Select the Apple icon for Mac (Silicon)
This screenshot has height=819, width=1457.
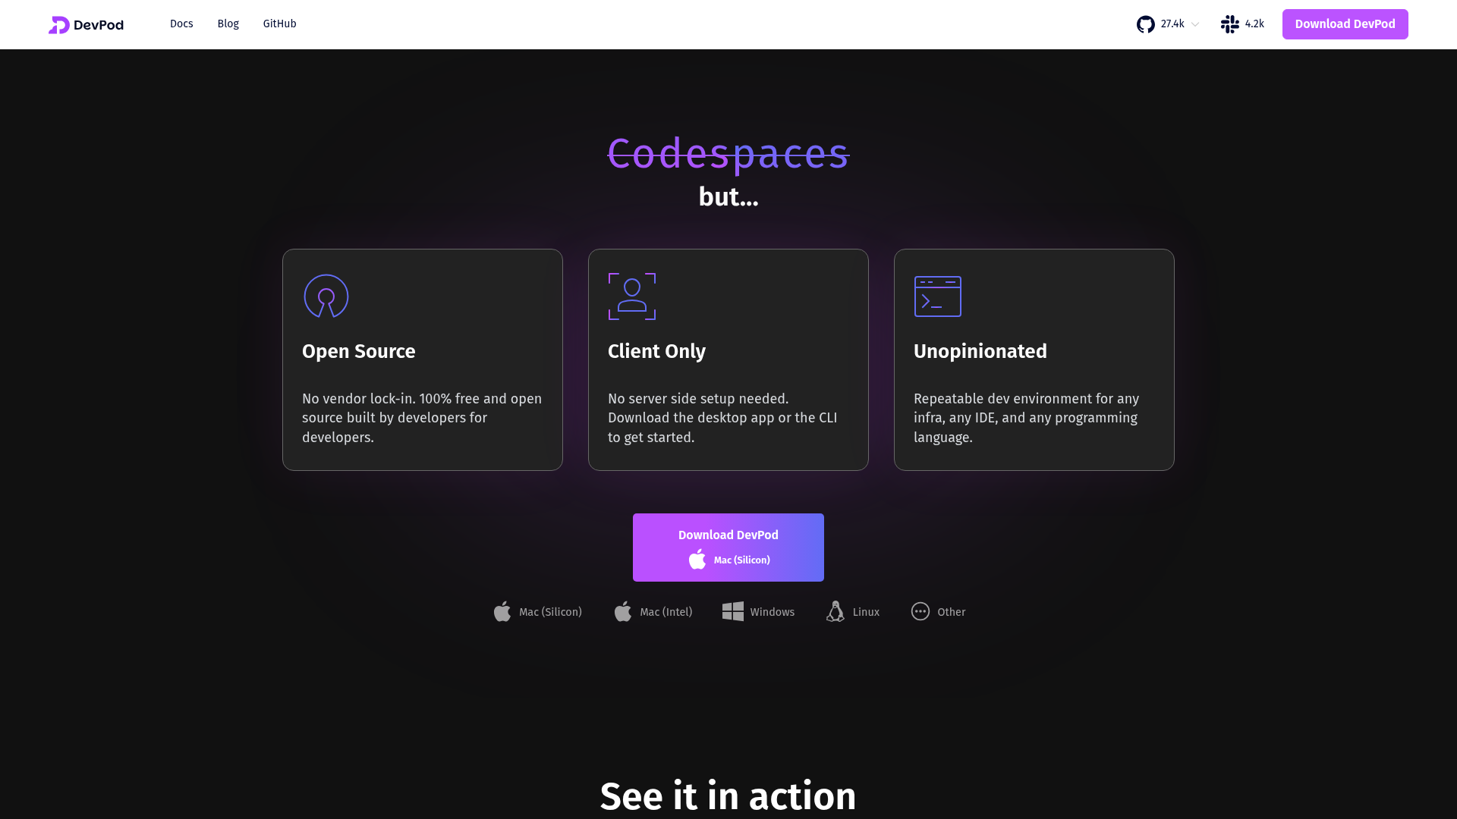(x=502, y=611)
